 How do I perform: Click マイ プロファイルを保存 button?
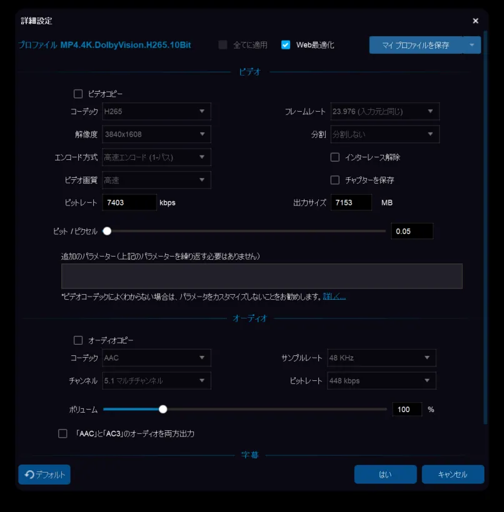416,45
